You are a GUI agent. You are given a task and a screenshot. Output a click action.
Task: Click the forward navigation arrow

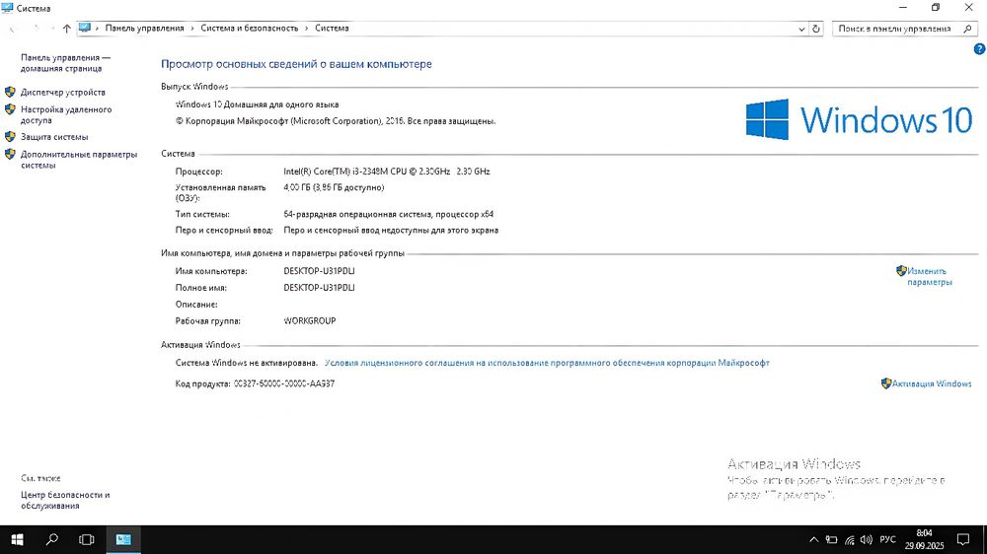pos(36,29)
